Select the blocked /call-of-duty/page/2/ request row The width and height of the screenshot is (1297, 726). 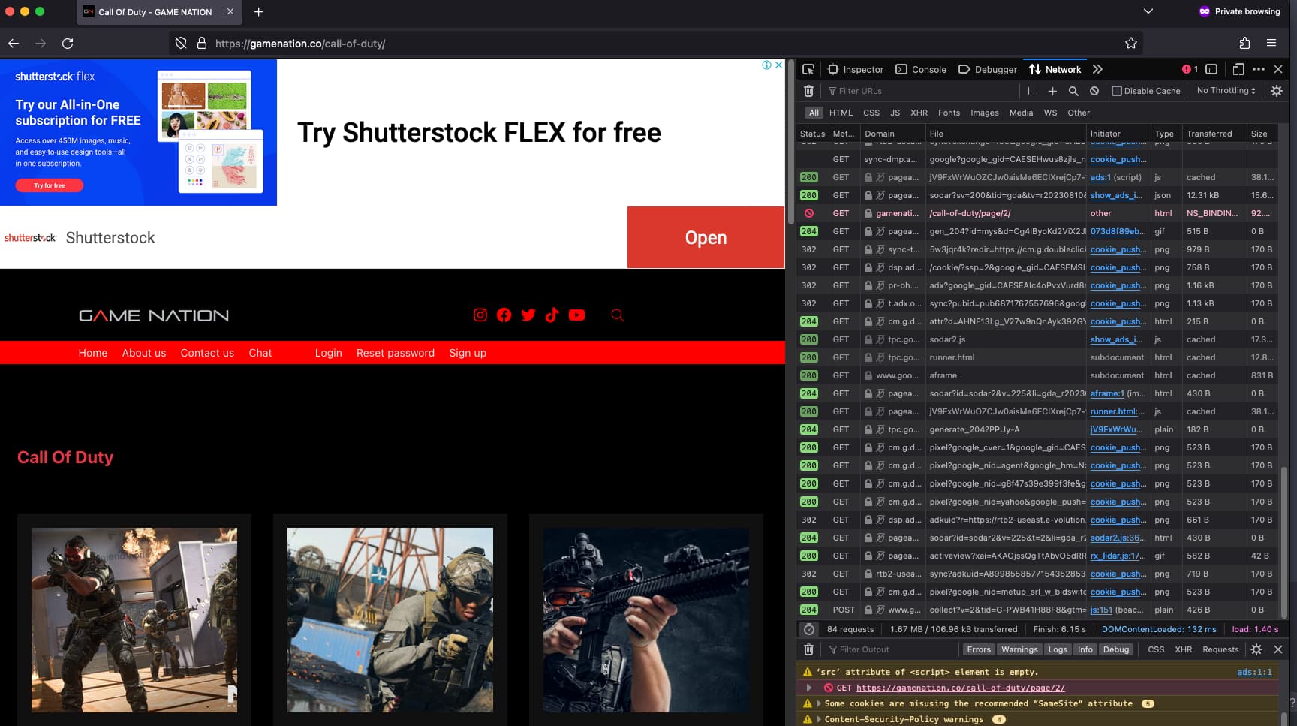(x=1037, y=213)
